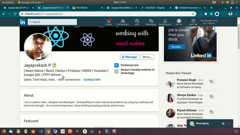Click the page vertical scrollbar
240x135 pixels.
pyautogui.click(x=238, y=37)
